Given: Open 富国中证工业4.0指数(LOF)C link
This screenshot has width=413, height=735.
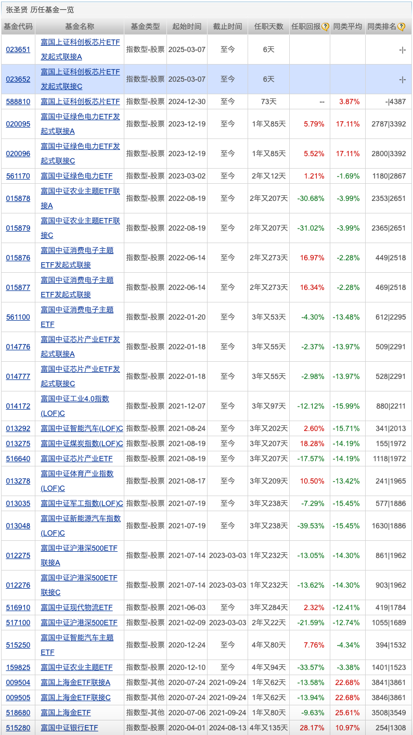Looking at the screenshot, I should pyautogui.click(x=75, y=406).
